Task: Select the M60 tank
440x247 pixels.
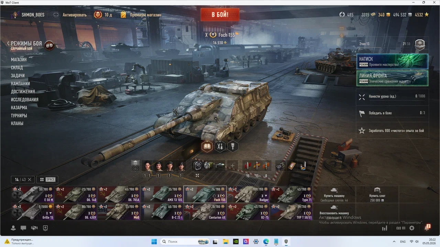Action: pyautogui.click(x=119, y=212)
